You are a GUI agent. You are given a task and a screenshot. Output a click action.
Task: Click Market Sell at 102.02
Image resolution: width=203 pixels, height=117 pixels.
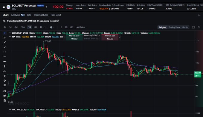click(110, 37)
